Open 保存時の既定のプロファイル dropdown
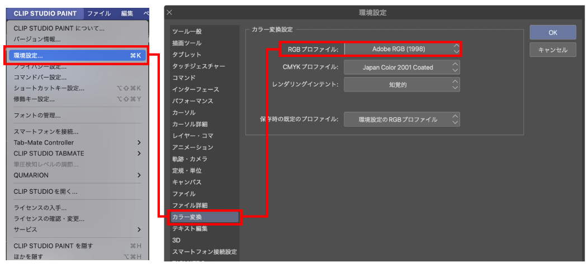This screenshot has width=587, height=268. [x=402, y=119]
